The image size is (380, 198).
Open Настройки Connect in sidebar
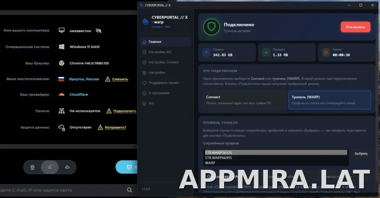coord(166,62)
